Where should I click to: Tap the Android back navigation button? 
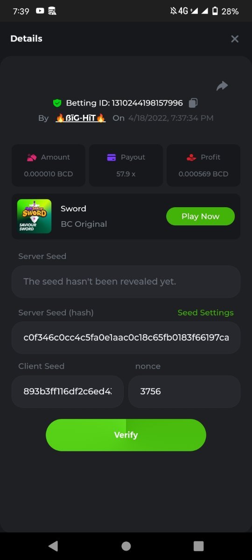pyautogui.click(x=53, y=546)
